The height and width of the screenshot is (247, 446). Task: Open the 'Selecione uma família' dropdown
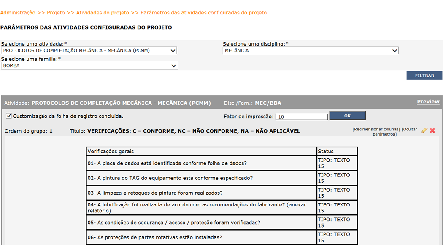[89, 66]
